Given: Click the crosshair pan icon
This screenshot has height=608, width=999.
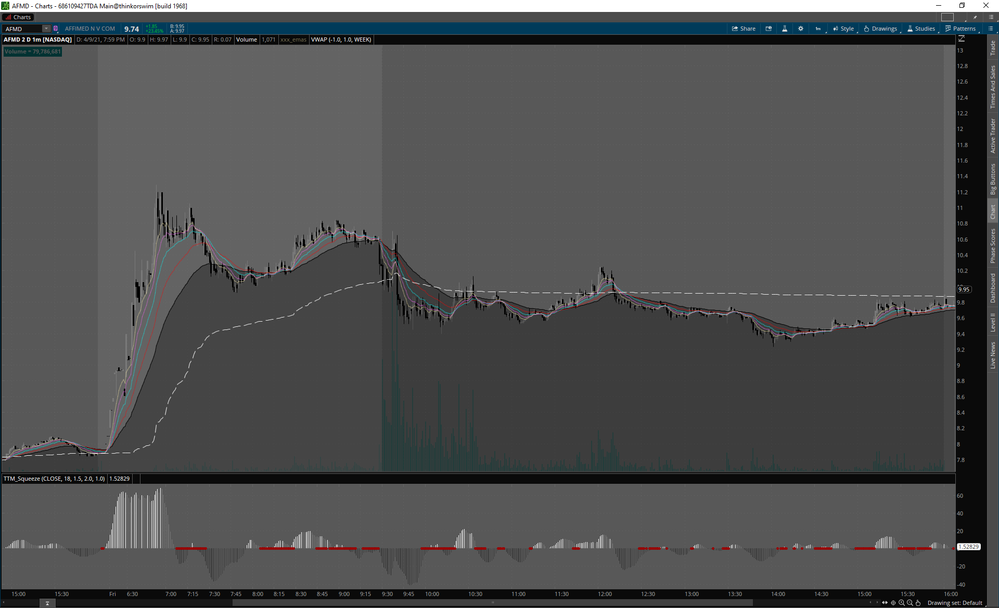Looking at the screenshot, I should coord(893,603).
